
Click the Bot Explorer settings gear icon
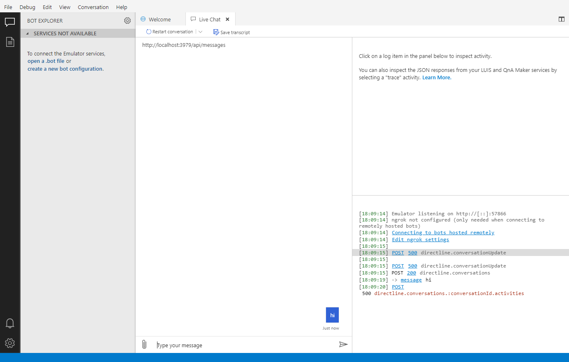click(127, 21)
